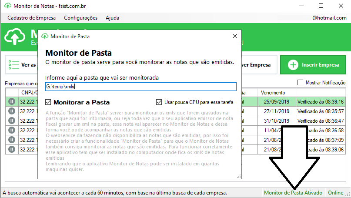Click the pause icon in fourth company row
351x198 pixels.
12,131
